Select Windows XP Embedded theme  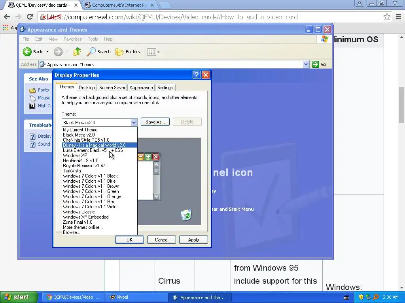100,217
